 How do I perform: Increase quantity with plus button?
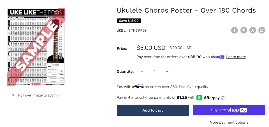pyautogui.click(x=167, y=71)
